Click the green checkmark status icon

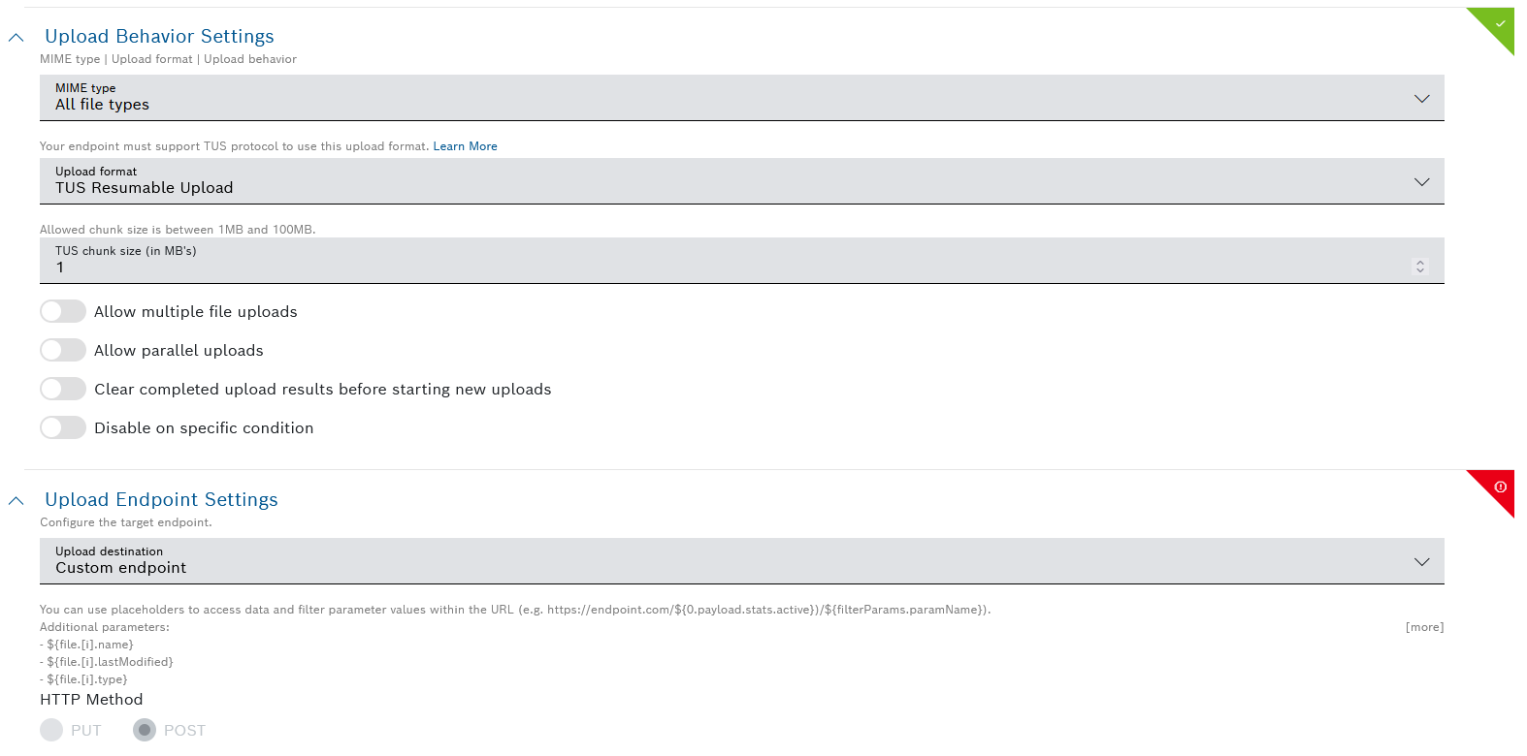point(1499,23)
